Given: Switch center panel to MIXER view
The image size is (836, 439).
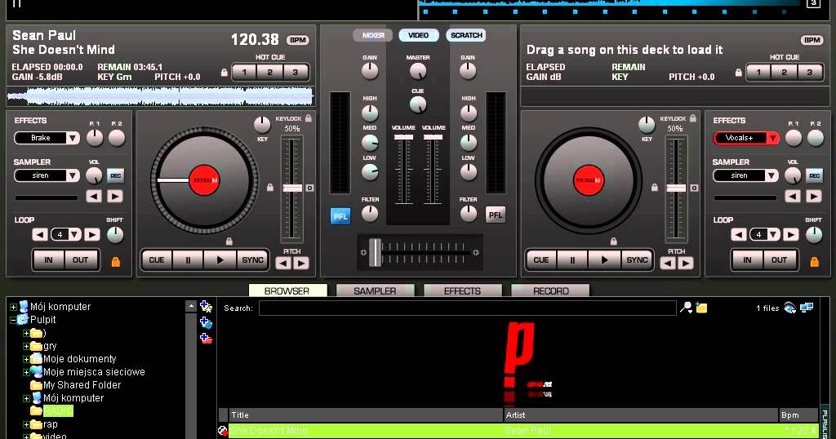Looking at the screenshot, I should tap(372, 35).
